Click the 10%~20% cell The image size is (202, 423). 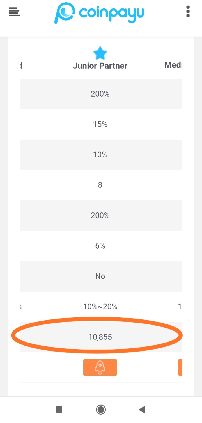point(100,306)
